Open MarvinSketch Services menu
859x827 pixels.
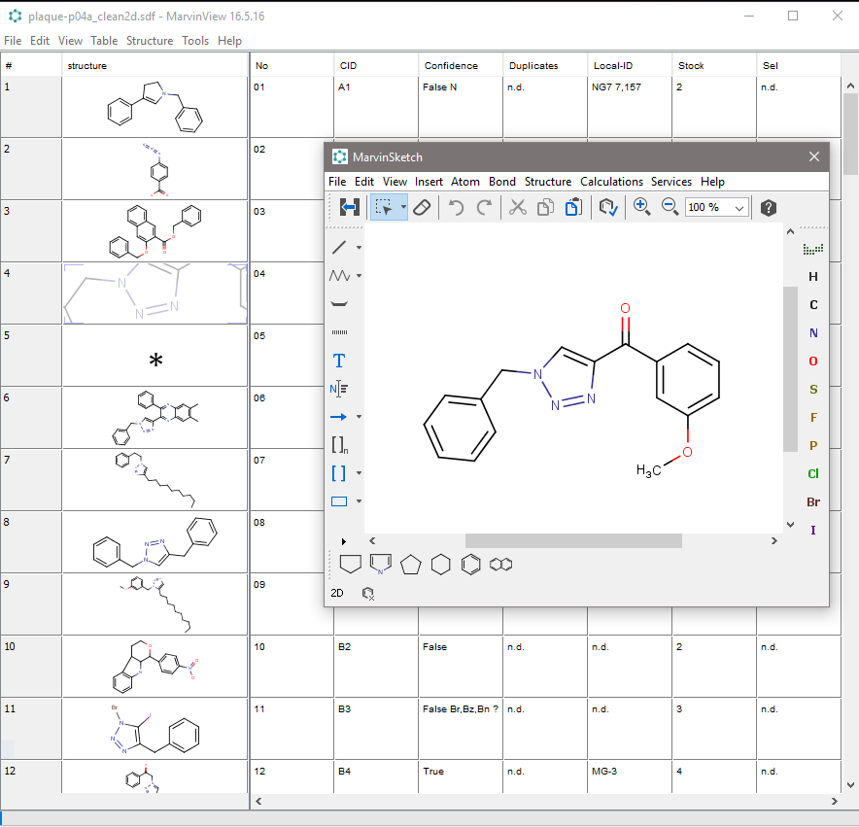pyautogui.click(x=671, y=182)
